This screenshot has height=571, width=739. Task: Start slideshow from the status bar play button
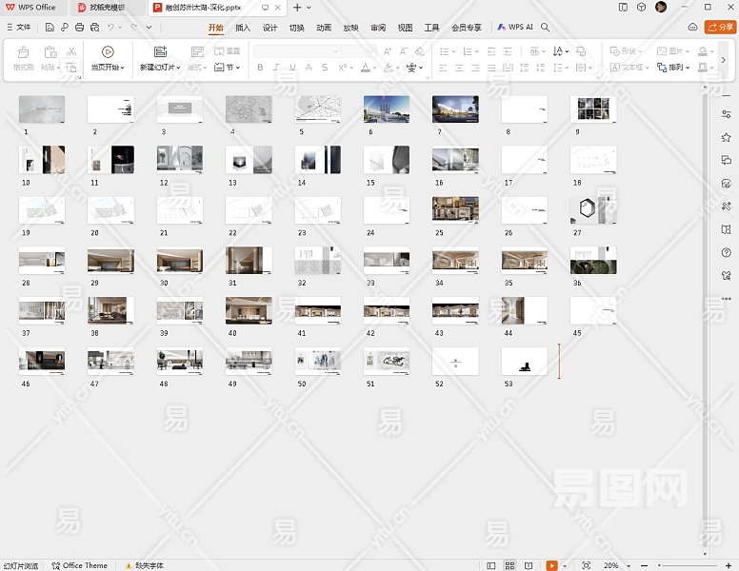tap(550, 565)
